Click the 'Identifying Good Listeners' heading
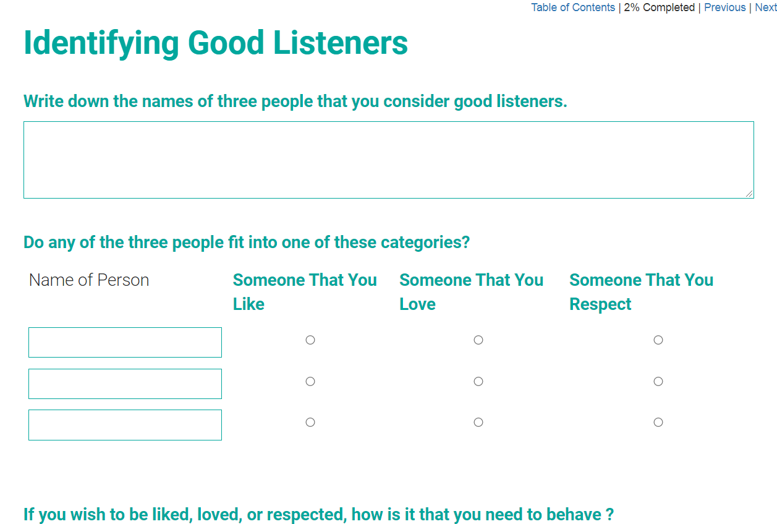Image resolution: width=777 pixels, height=524 pixels. (216, 43)
